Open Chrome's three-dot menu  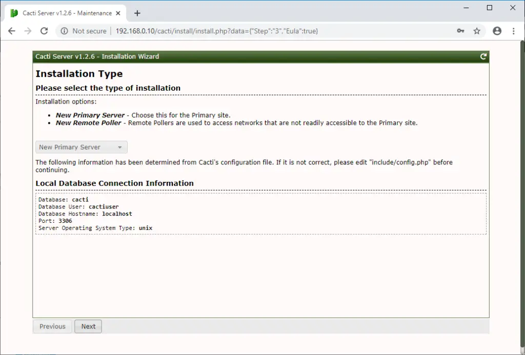click(514, 31)
